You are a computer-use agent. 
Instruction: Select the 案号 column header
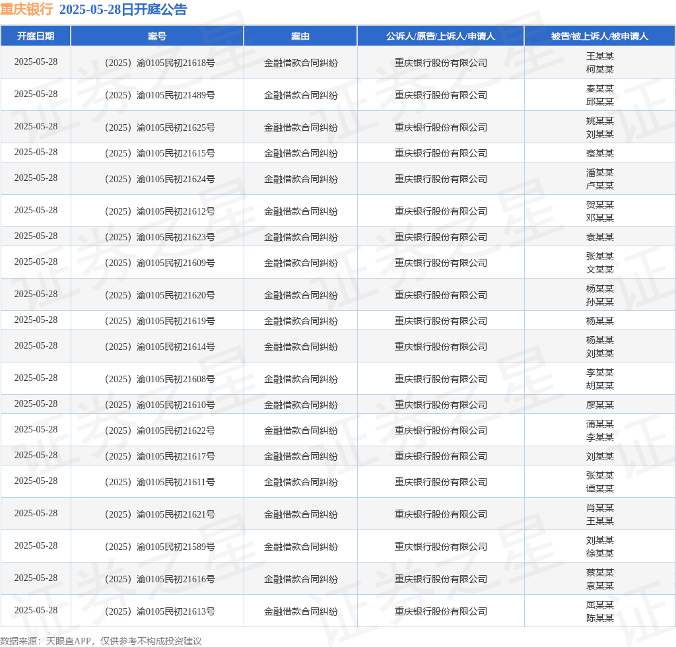coord(157,36)
